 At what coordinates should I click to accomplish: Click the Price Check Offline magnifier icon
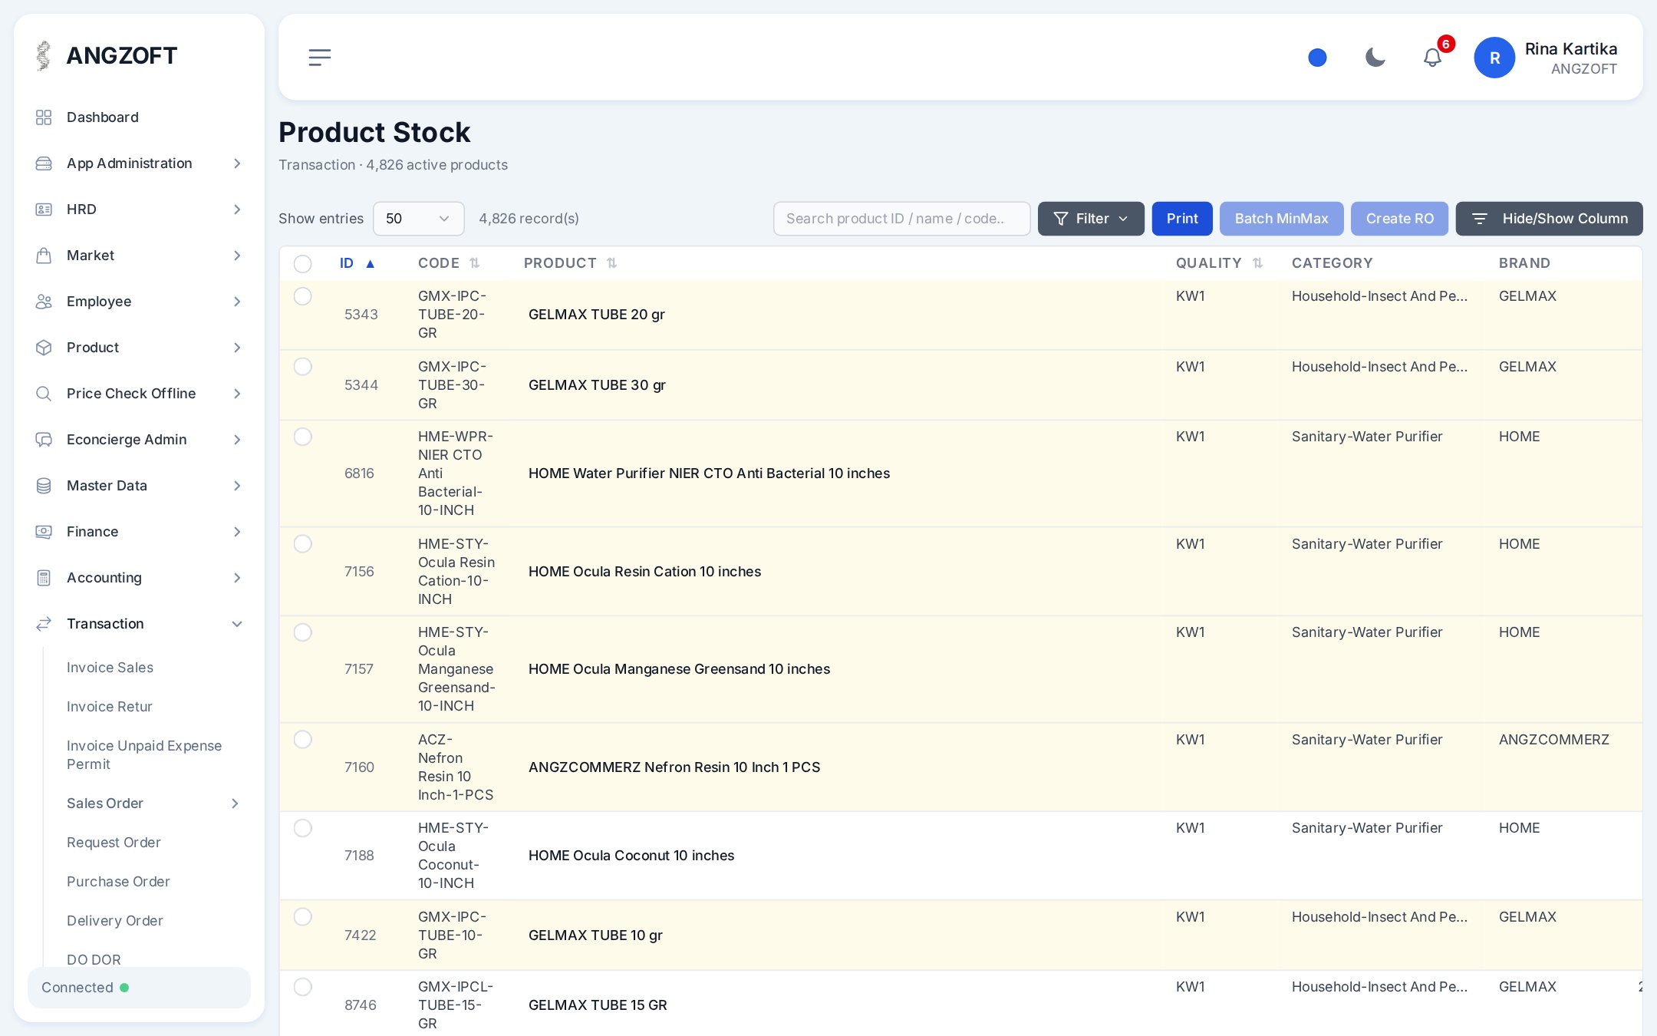pyautogui.click(x=44, y=394)
